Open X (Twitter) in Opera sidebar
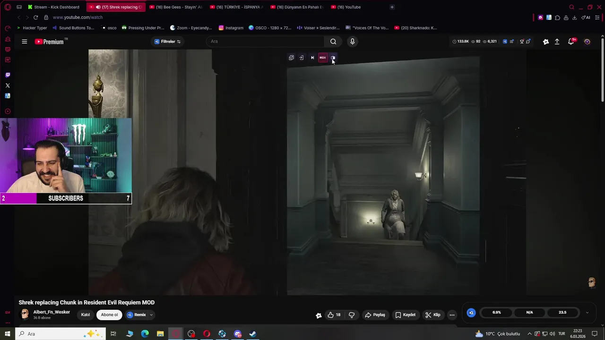Image resolution: width=605 pixels, height=340 pixels. [x=8, y=85]
